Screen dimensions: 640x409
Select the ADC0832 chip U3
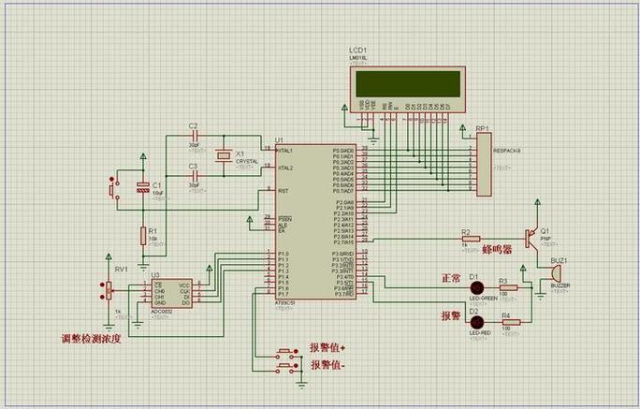(x=172, y=294)
